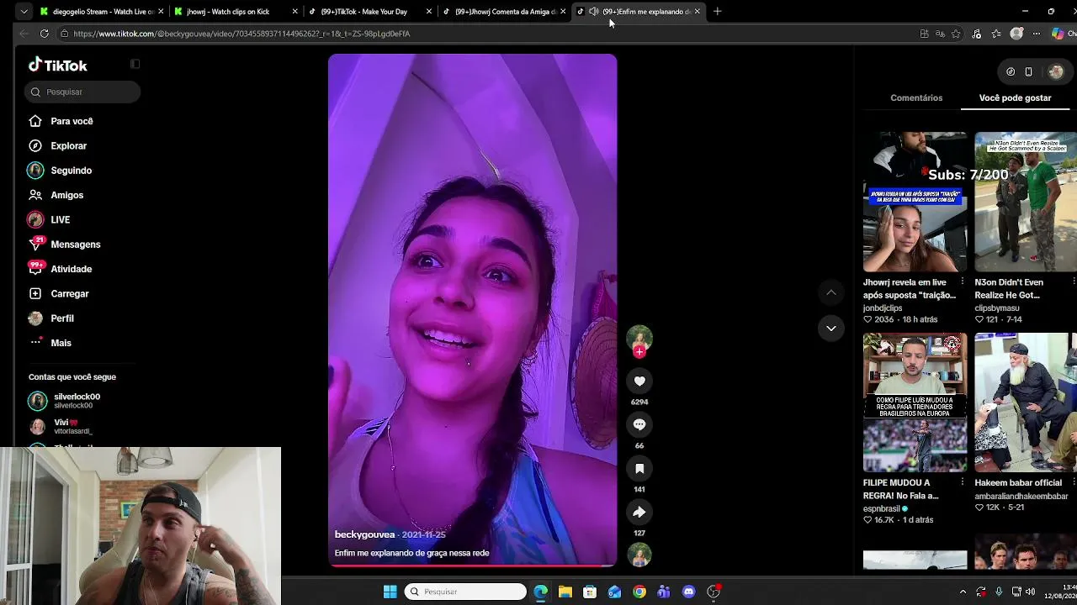Open Mensagens inbox icon with badge
Screen dimensions: 1077x605
(x=35, y=245)
